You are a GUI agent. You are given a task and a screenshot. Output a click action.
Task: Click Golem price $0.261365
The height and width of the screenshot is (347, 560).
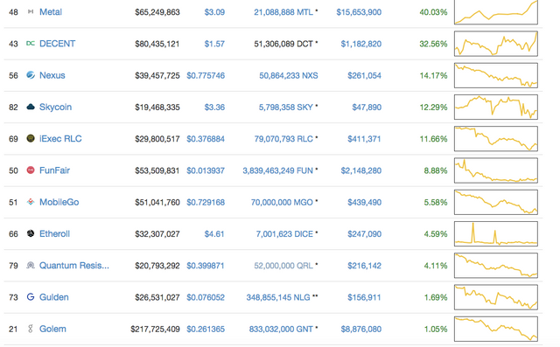tap(206, 330)
